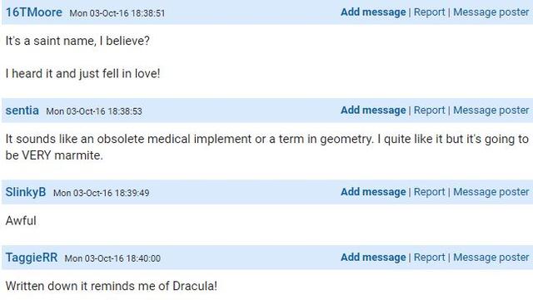Message poster SlinkyB
Image resolution: width=533 pixels, height=300 pixels.
pyautogui.click(x=491, y=192)
